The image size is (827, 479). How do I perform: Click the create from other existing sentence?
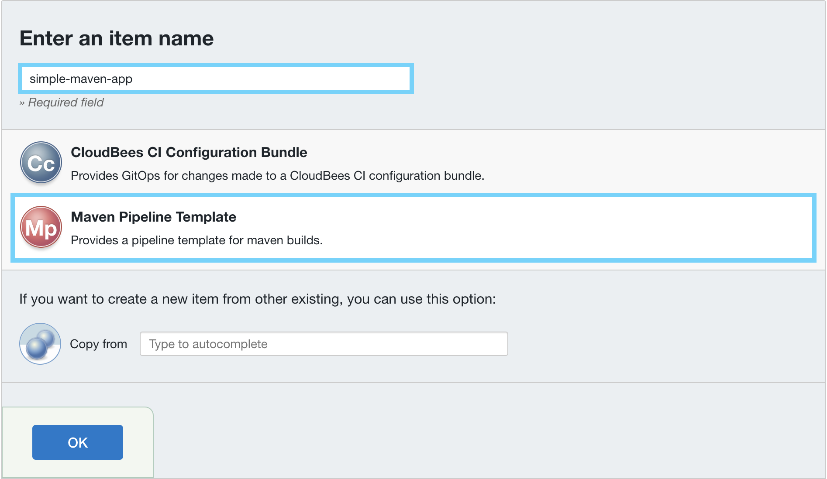(257, 299)
